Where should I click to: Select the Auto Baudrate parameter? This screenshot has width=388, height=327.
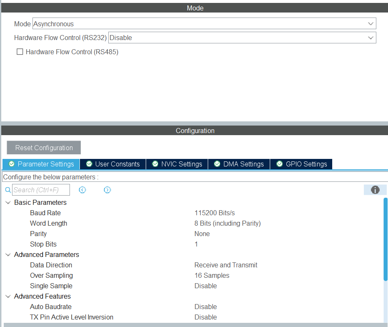51,307
